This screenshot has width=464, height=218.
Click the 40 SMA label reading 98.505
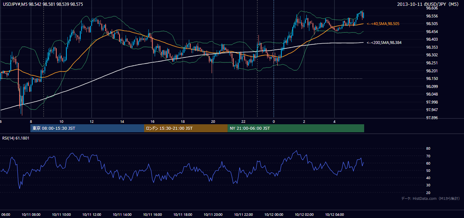pos(383,24)
